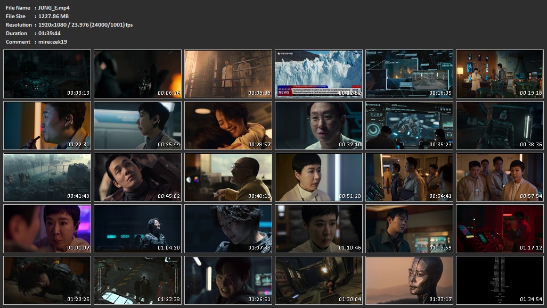Select the thumbnail timestamped 01:20:25
547x308 pixels.
[x=47, y=280]
